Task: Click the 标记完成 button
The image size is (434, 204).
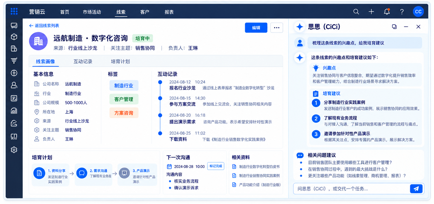Action: tap(216, 166)
